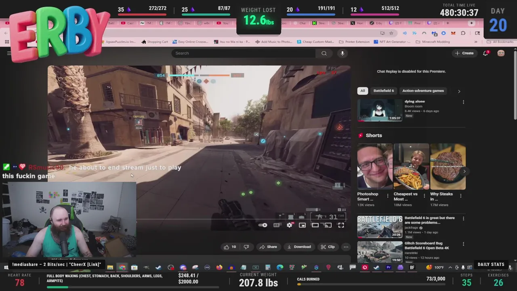Cast the video to a TV

(x=328, y=225)
